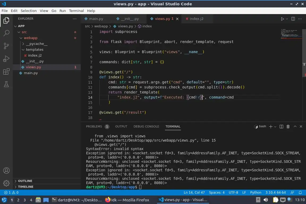Click the code minimap preview
This screenshot has width=306, height=204.
291,34
